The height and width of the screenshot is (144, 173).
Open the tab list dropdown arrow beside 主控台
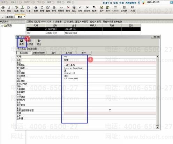tap(2, 17)
